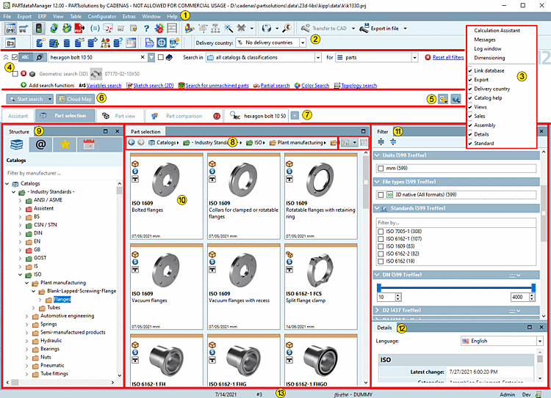Collapse search area with double chevron icon
Image resolution: width=551 pixels, height=398 pixels.
pos(6,57)
